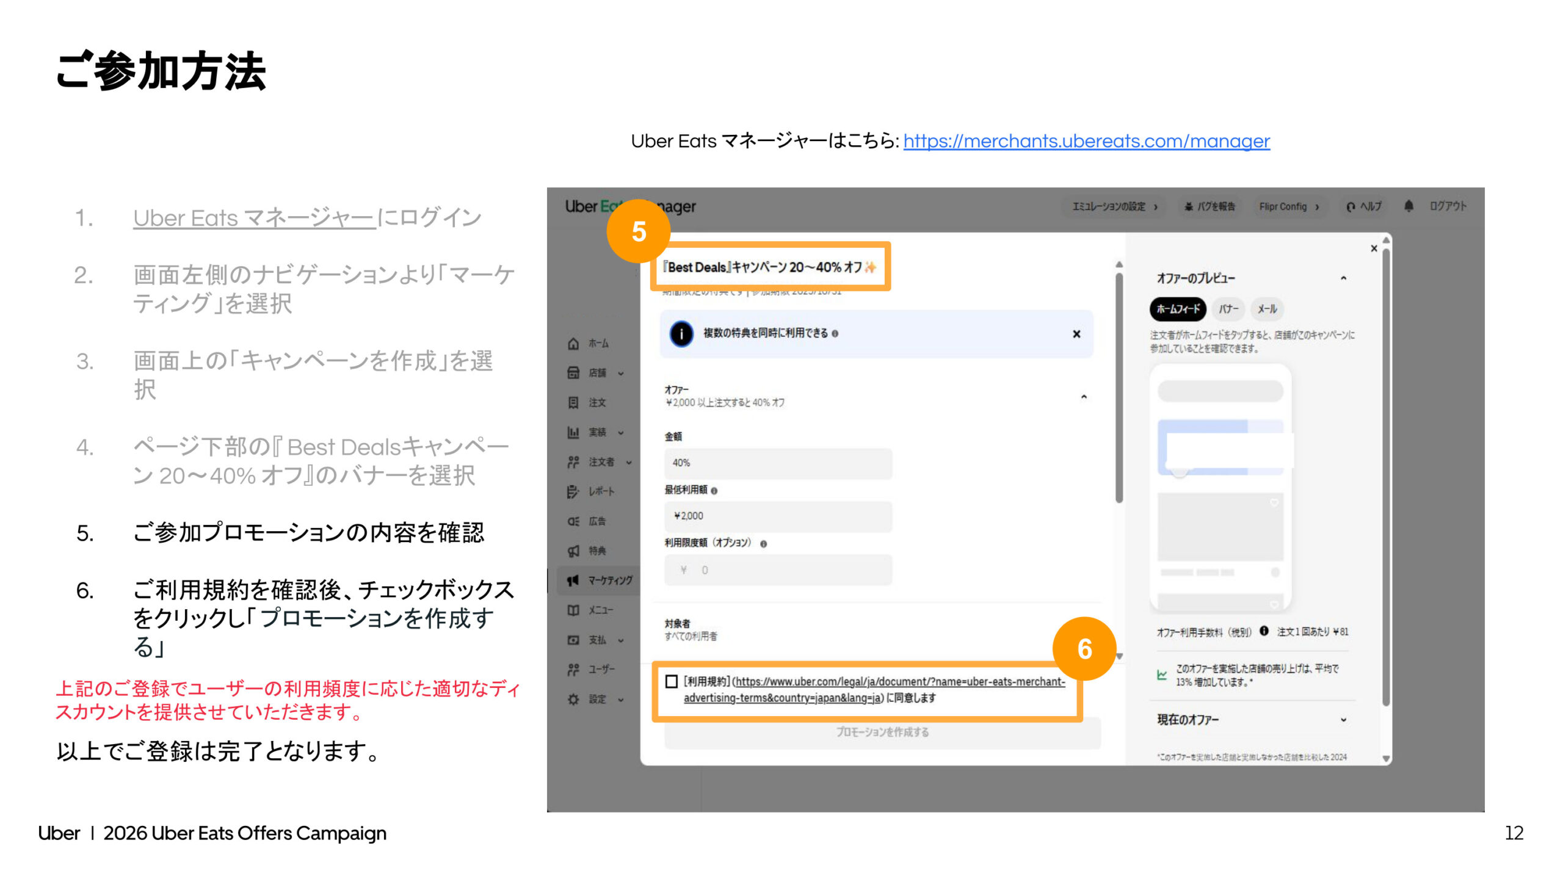Collapse the オファー section chevron
1563x879 pixels.
coord(1084,397)
